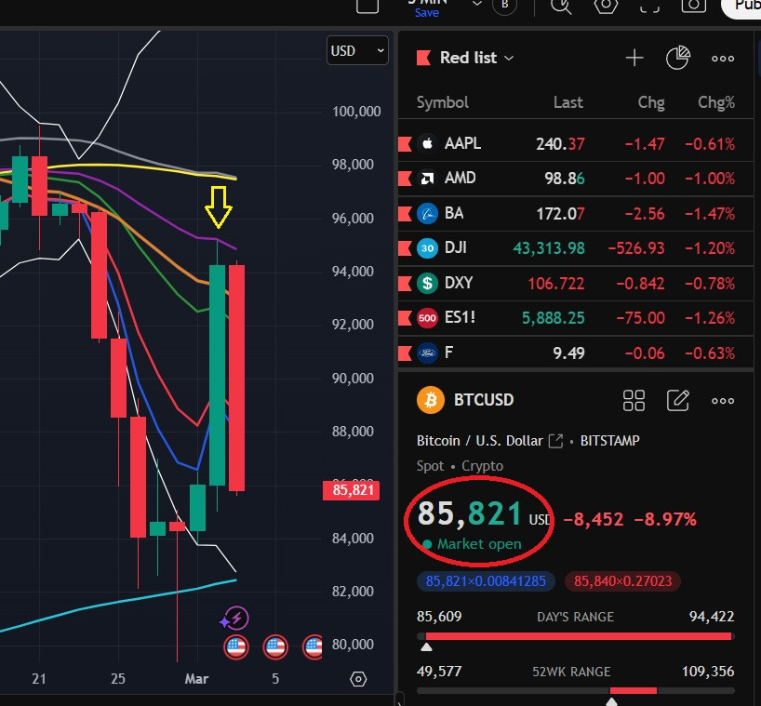Toggle the red flag on the DJI row
Screen dimensions: 761x706
pos(406,248)
